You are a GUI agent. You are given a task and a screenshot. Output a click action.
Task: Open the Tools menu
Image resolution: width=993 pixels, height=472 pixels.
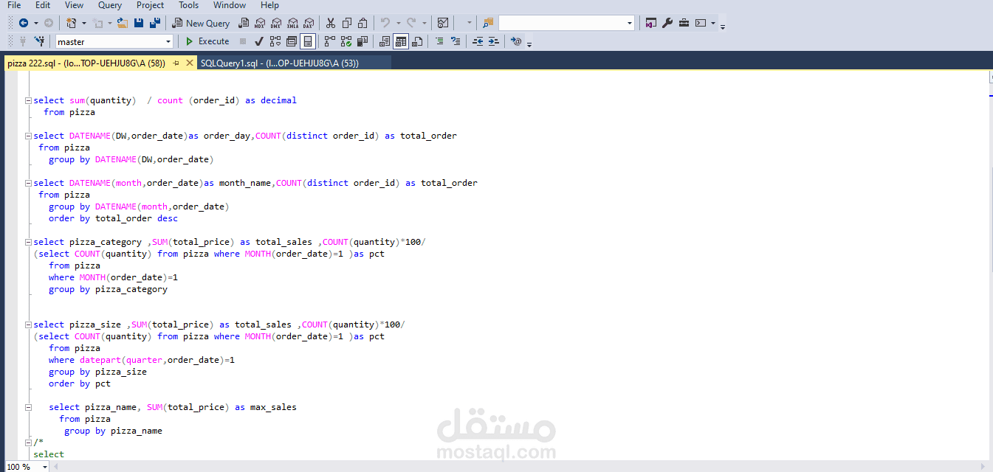pyautogui.click(x=188, y=5)
